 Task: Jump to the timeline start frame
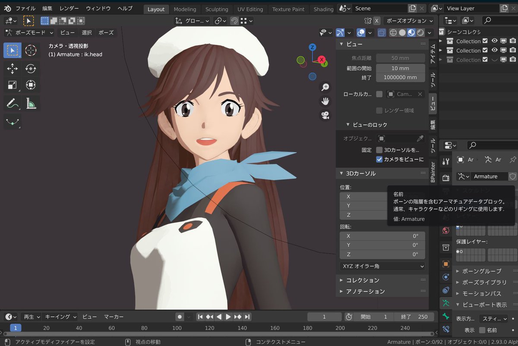pyautogui.click(x=200, y=317)
